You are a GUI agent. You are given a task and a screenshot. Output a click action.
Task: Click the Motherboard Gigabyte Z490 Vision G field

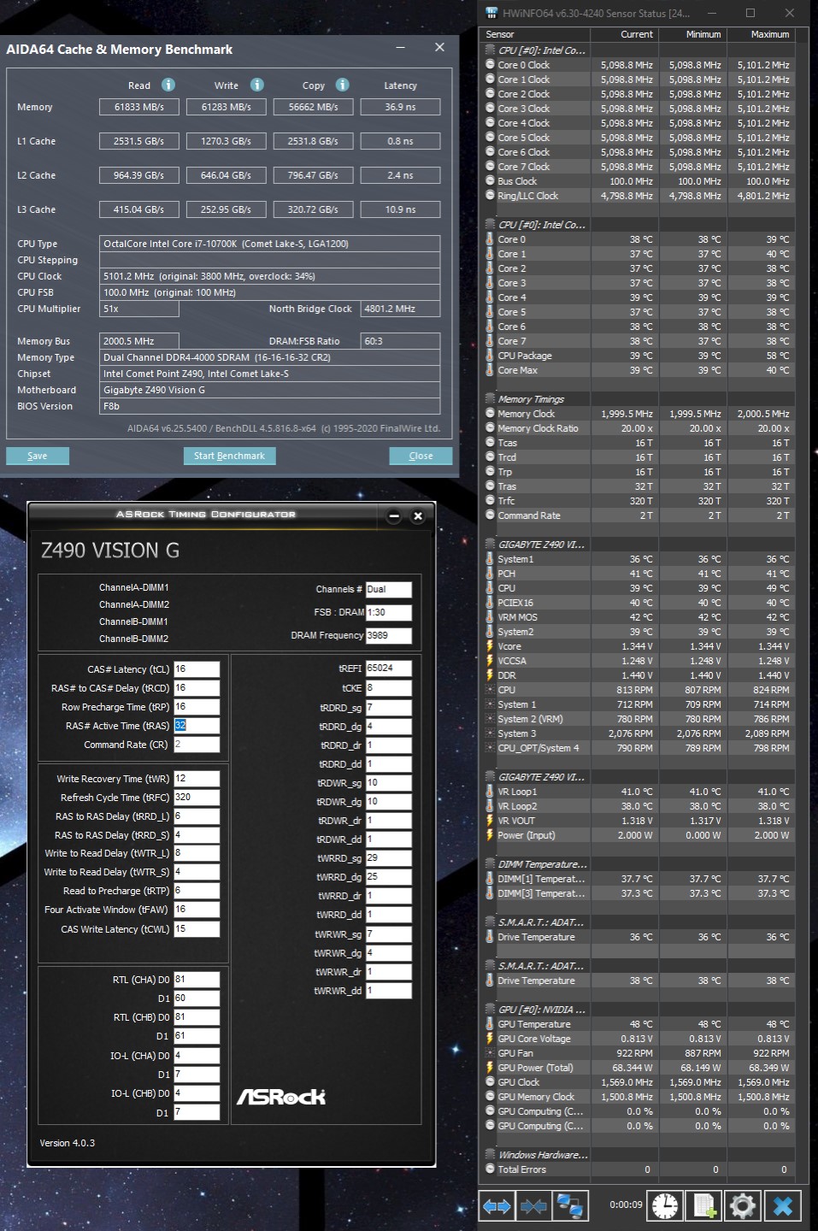pos(270,390)
